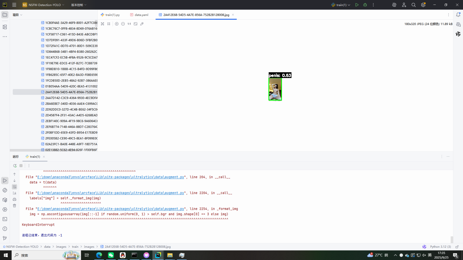Screen dimensions: 463x260
Task: Rerun the train(1) script
Action: 15,166
